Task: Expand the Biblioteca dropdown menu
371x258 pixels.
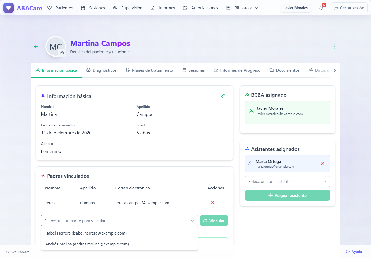Action: coord(242,8)
